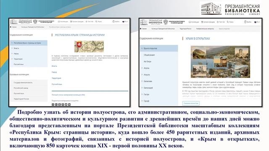Open Ру language dropdown in right window
This screenshot has width=269, height=151.
coord(257,22)
